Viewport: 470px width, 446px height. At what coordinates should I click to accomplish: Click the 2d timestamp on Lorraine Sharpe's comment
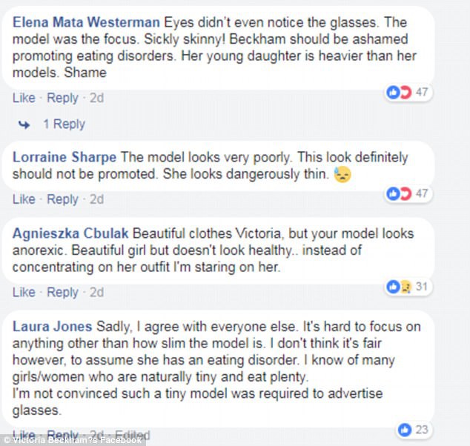pyautogui.click(x=96, y=199)
